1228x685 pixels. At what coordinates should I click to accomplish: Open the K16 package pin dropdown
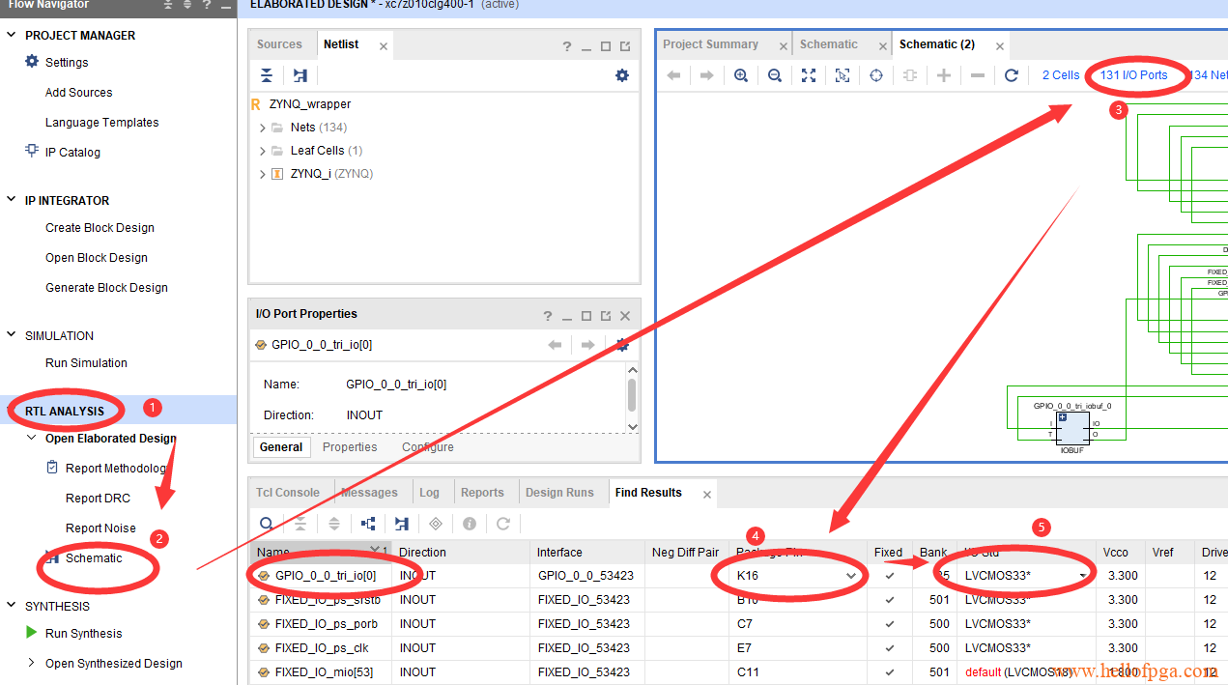point(851,576)
